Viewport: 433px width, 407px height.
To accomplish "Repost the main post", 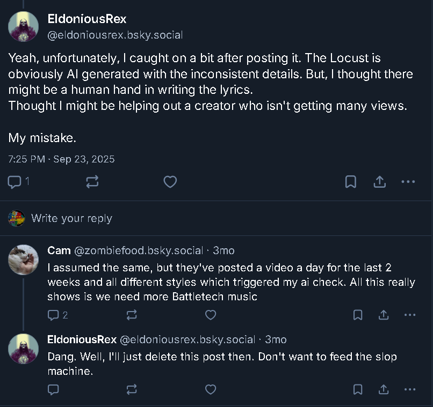I will [92, 182].
